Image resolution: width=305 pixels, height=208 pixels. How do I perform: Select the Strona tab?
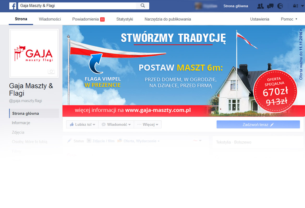[x=21, y=19]
